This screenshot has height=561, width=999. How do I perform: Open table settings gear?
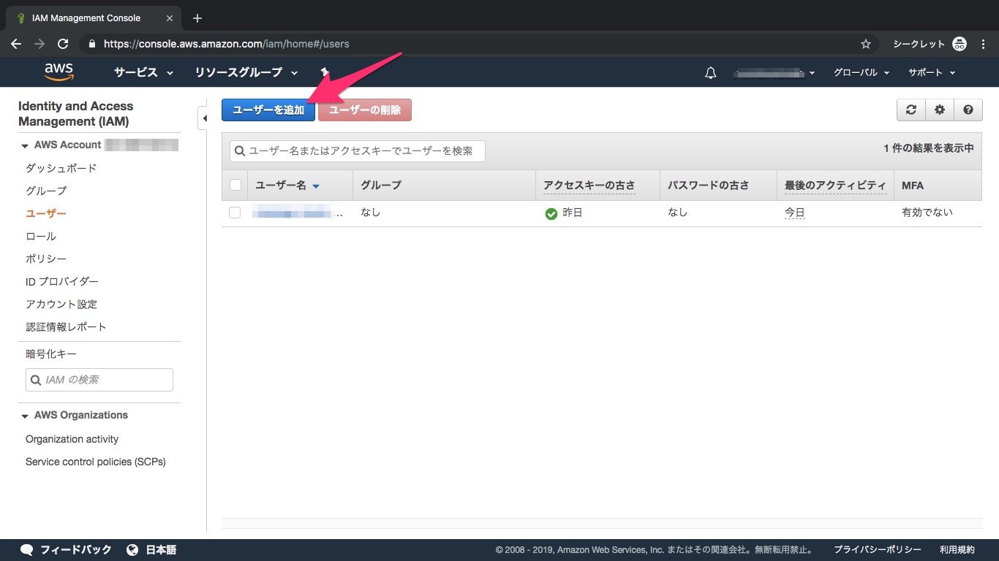click(x=940, y=110)
